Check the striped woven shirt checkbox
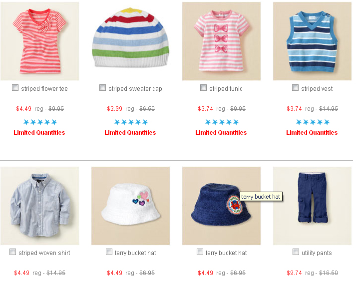 (12, 252)
